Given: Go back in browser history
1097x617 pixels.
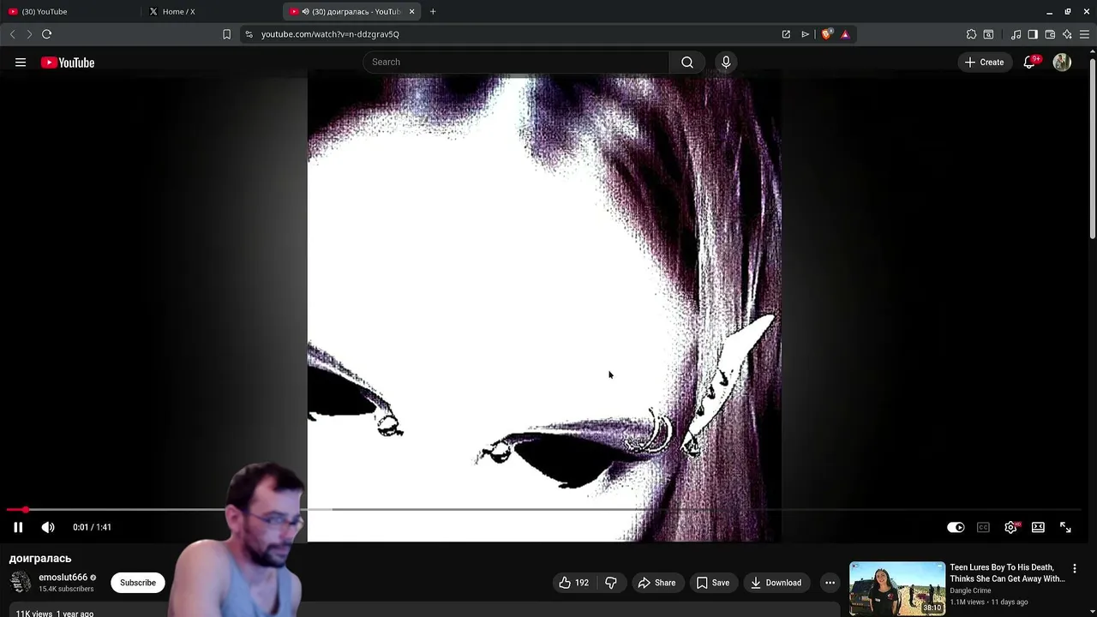Looking at the screenshot, I should [x=12, y=34].
